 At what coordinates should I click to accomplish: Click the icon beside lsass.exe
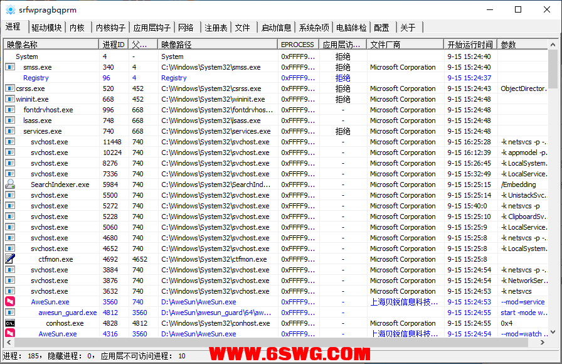tap(10, 120)
